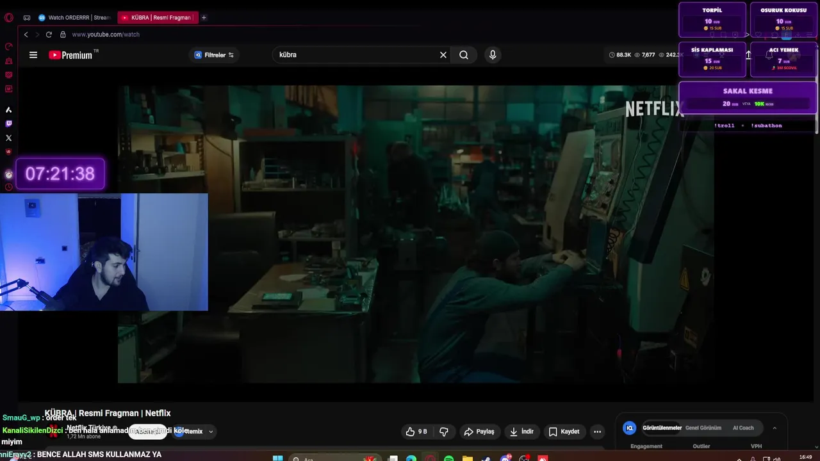Open the GX Cleaner sidebar icon
Image resolution: width=820 pixels, height=461 pixels.
8,61
